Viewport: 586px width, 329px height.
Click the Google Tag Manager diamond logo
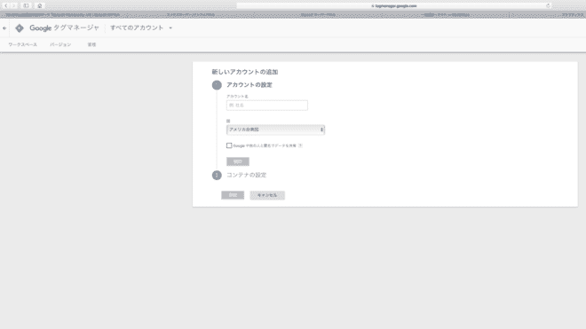20,28
